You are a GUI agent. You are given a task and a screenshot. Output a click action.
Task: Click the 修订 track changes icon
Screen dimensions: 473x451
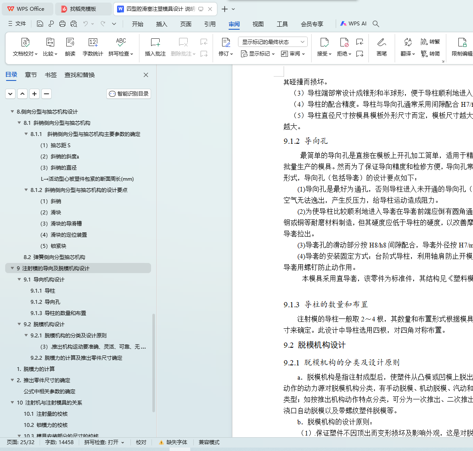tap(226, 43)
